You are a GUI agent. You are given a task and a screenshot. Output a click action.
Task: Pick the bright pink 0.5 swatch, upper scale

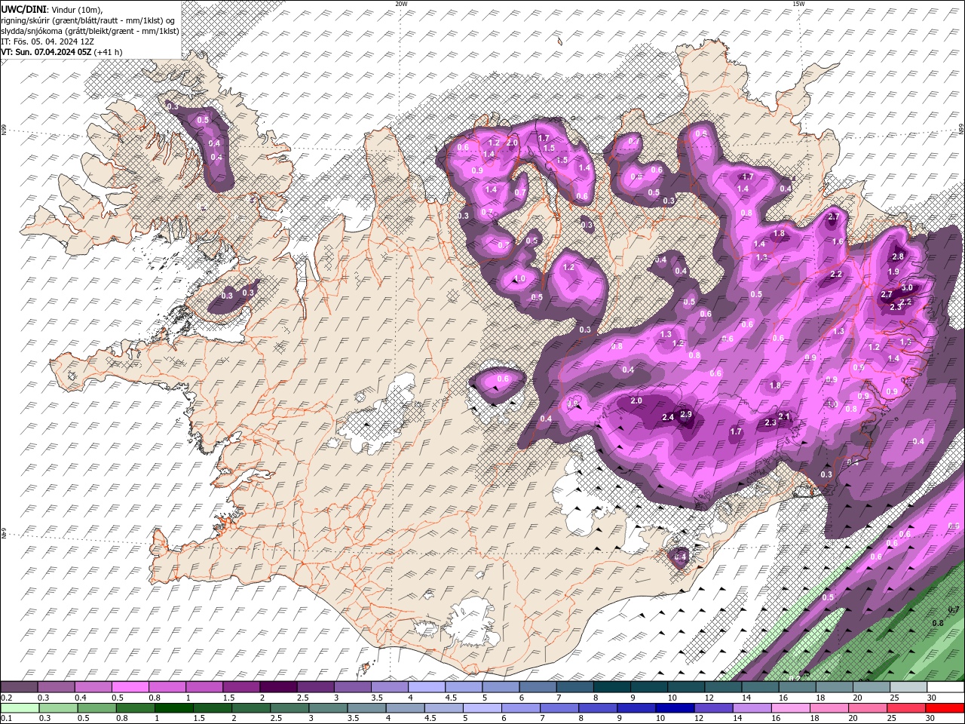(130, 687)
